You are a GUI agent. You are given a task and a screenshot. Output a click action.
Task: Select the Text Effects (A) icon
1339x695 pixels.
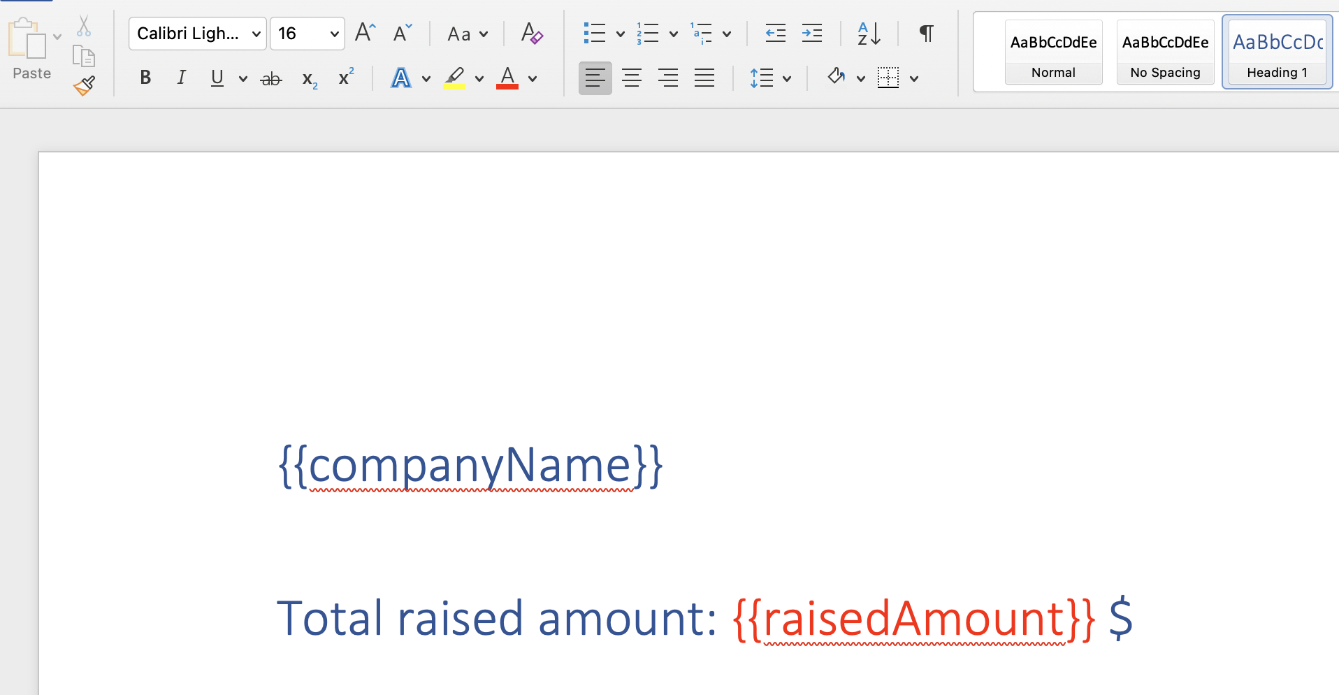pos(401,78)
